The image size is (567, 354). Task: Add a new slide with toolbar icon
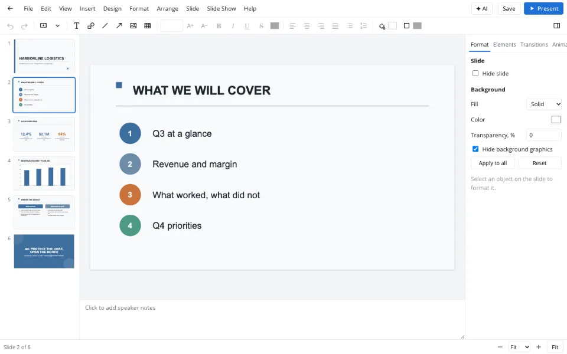[x=43, y=25]
